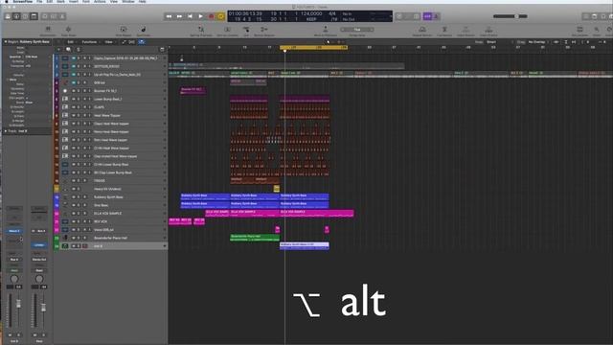Image resolution: width=613 pixels, height=345 pixels.
Task: Select the highlighted region on Inst 8 track
Action: pos(305,246)
